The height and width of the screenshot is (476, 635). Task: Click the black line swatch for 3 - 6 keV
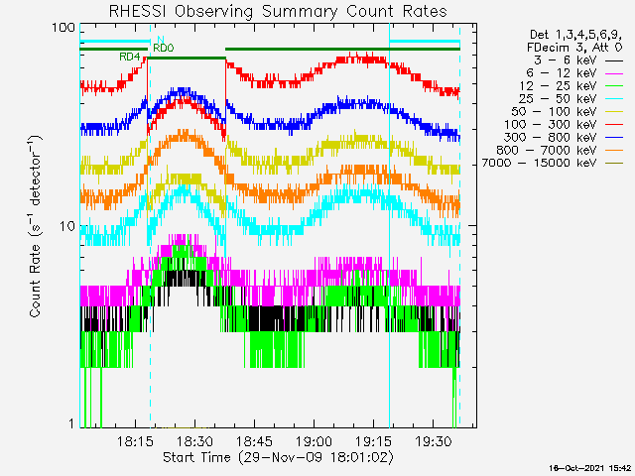(x=614, y=60)
